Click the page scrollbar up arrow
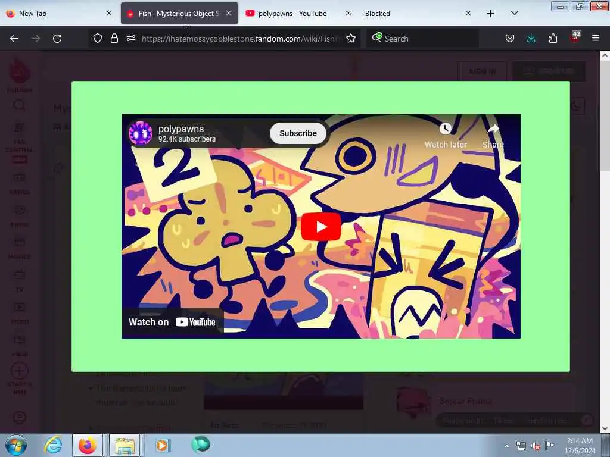The width and height of the screenshot is (610, 457). [605, 55]
